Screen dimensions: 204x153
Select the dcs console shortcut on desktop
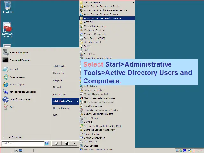[x=8, y=30]
